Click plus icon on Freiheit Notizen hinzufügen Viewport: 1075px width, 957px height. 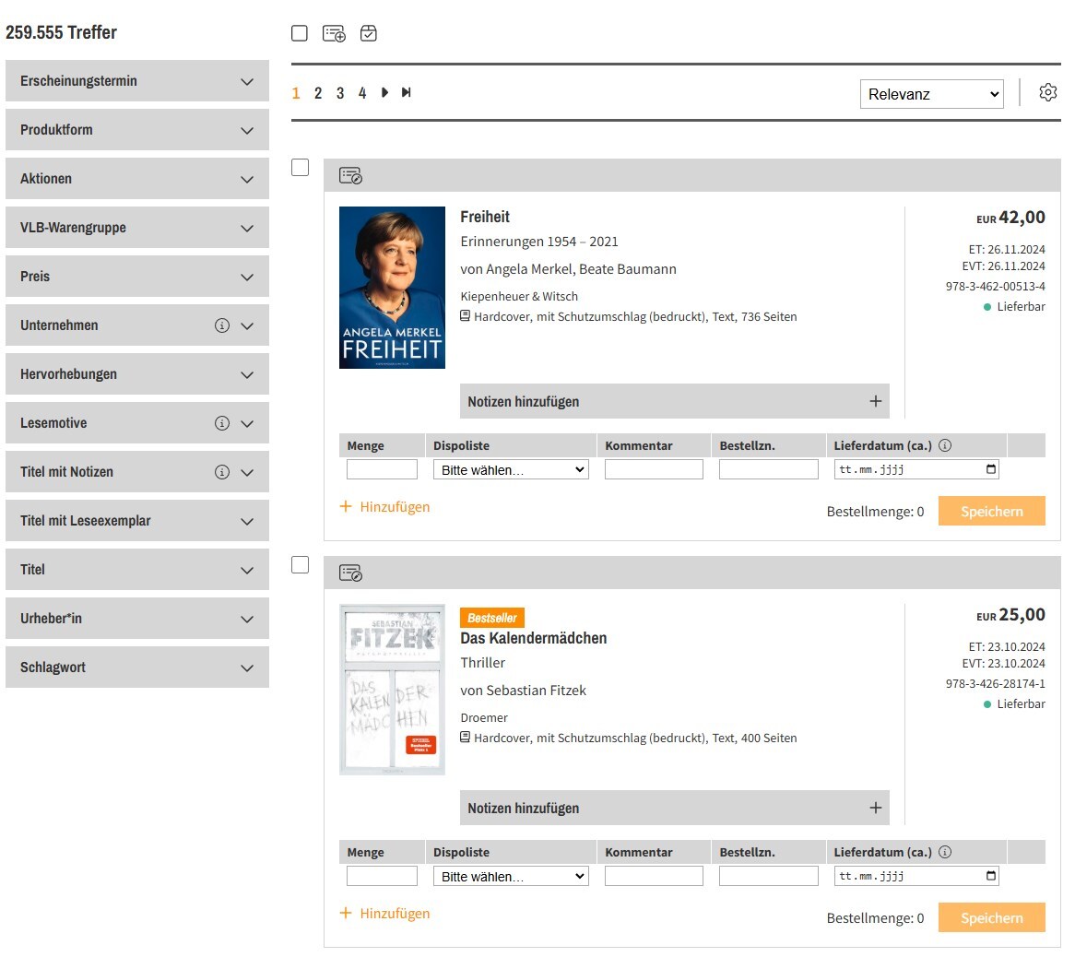pyautogui.click(x=876, y=401)
